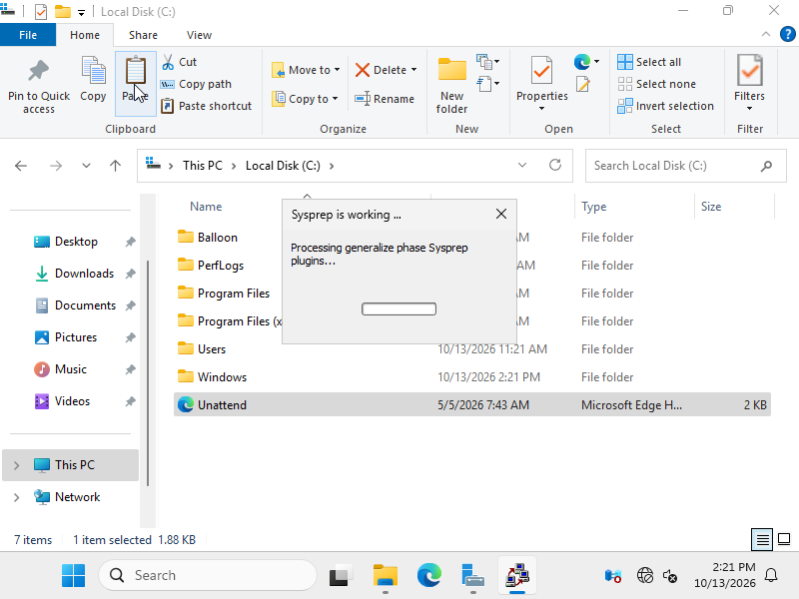Open the Easy access menu icon
This screenshot has width=799, height=599.
click(x=487, y=84)
